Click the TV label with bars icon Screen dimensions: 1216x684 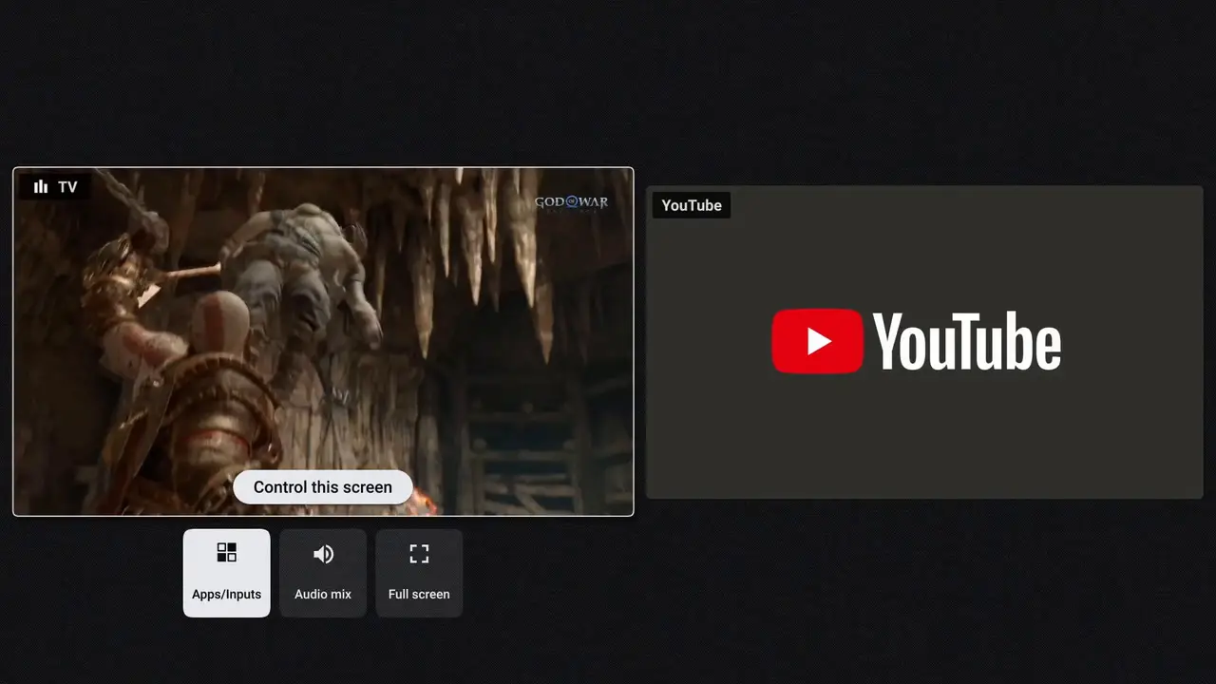[x=55, y=187]
